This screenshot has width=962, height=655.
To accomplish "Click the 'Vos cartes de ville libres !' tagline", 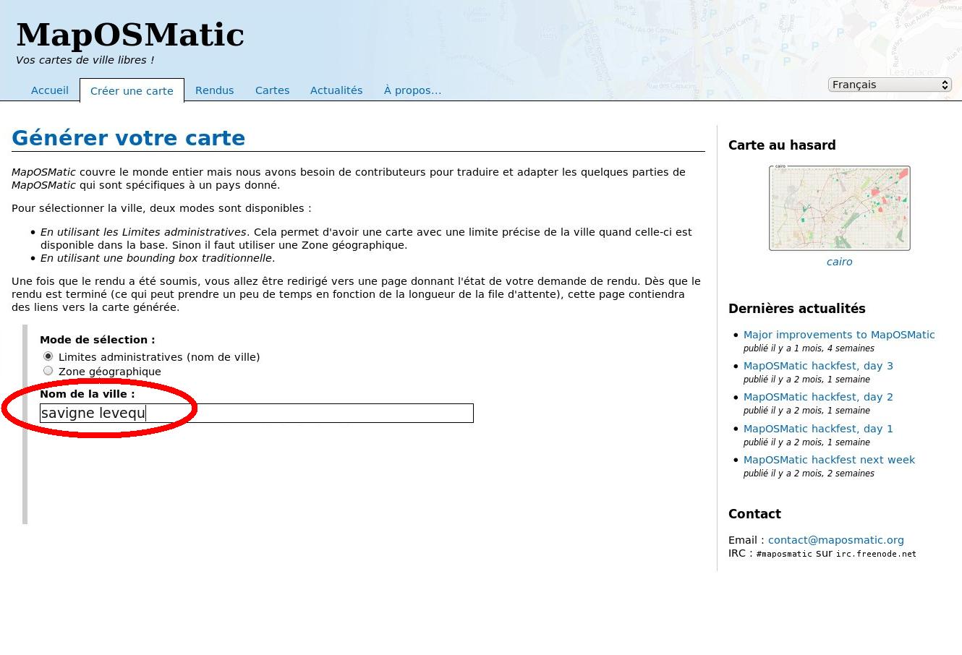I will click(x=85, y=60).
